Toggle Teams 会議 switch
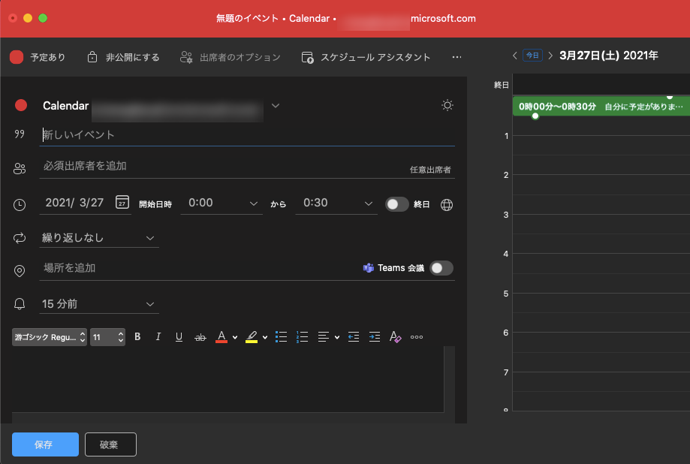Screen dimensions: 690x464 click(441, 268)
